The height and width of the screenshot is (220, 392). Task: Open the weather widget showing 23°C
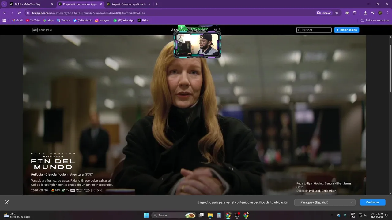[x=17, y=215]
